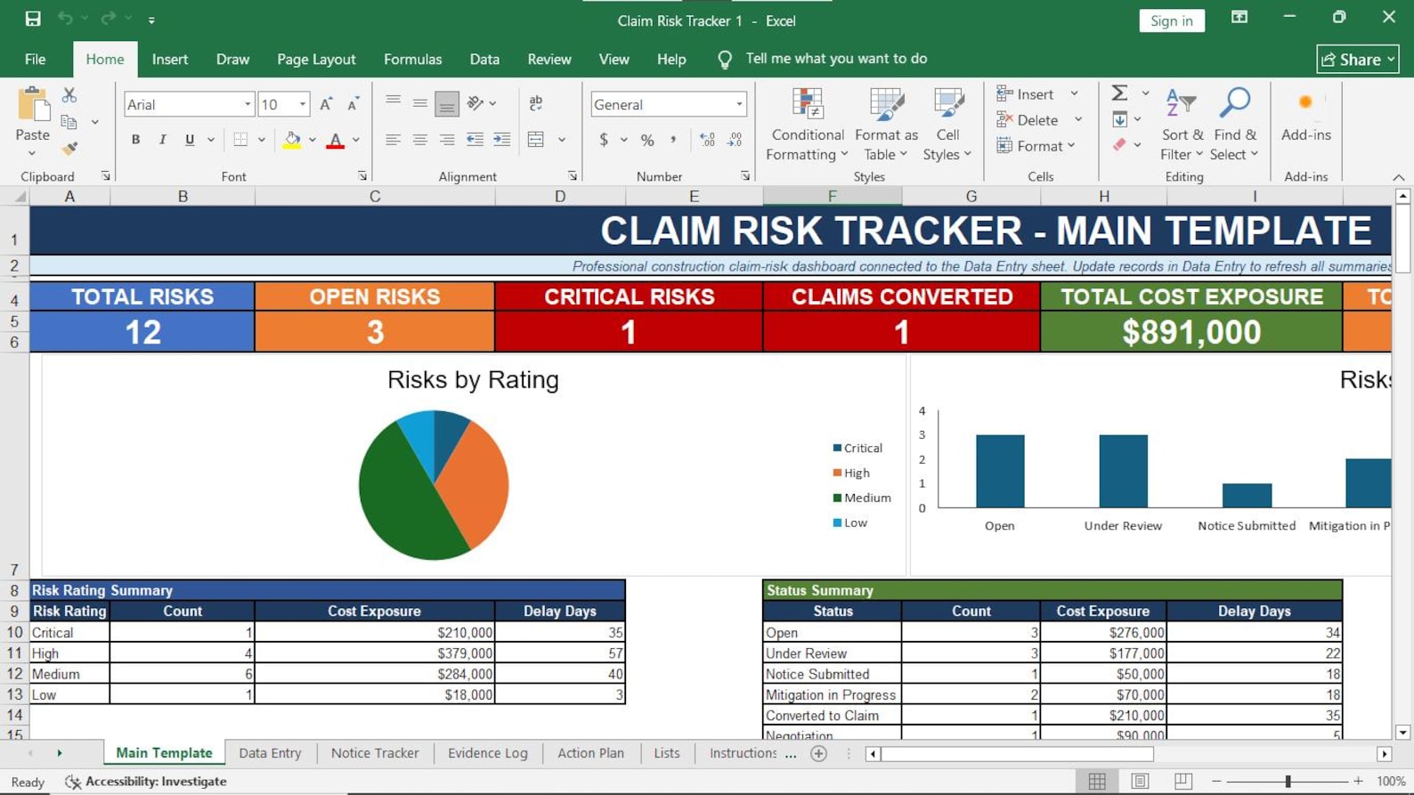The image size is (1414, 795).
Task: Switch to the Page Layout ribbon tab
Action: point(316,59)
